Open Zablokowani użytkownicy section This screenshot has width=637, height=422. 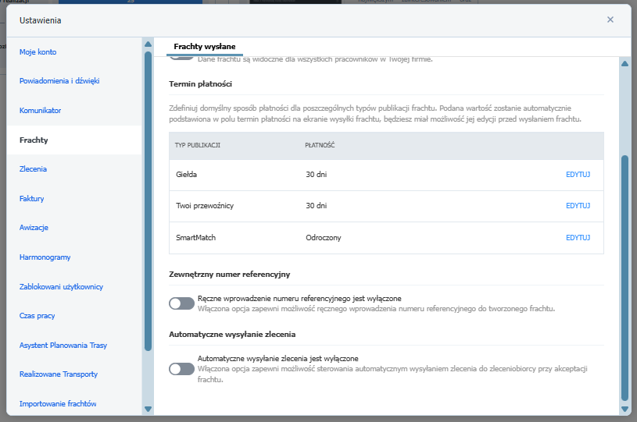point(61,286)
